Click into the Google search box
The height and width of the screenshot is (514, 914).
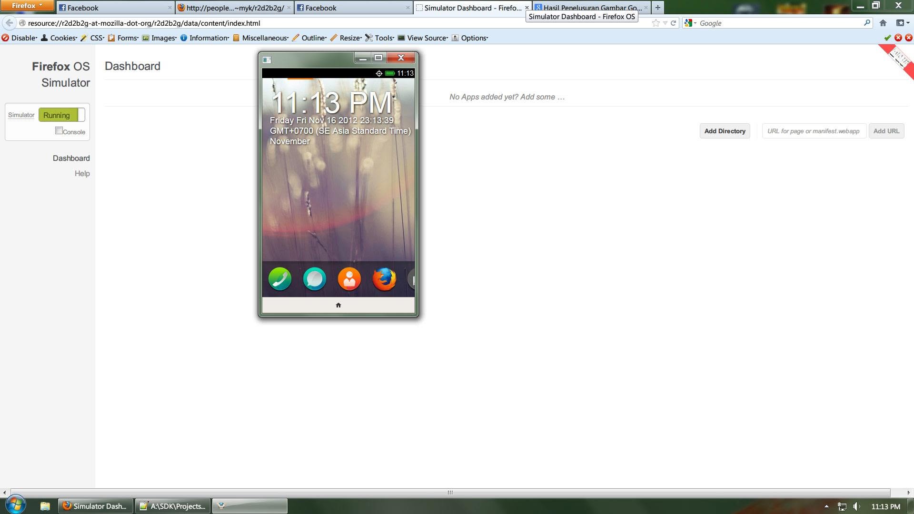click(780, 23)
